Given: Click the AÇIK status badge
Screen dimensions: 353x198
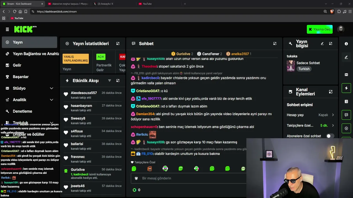Looking at the screenshot, I should click(101, 57).
